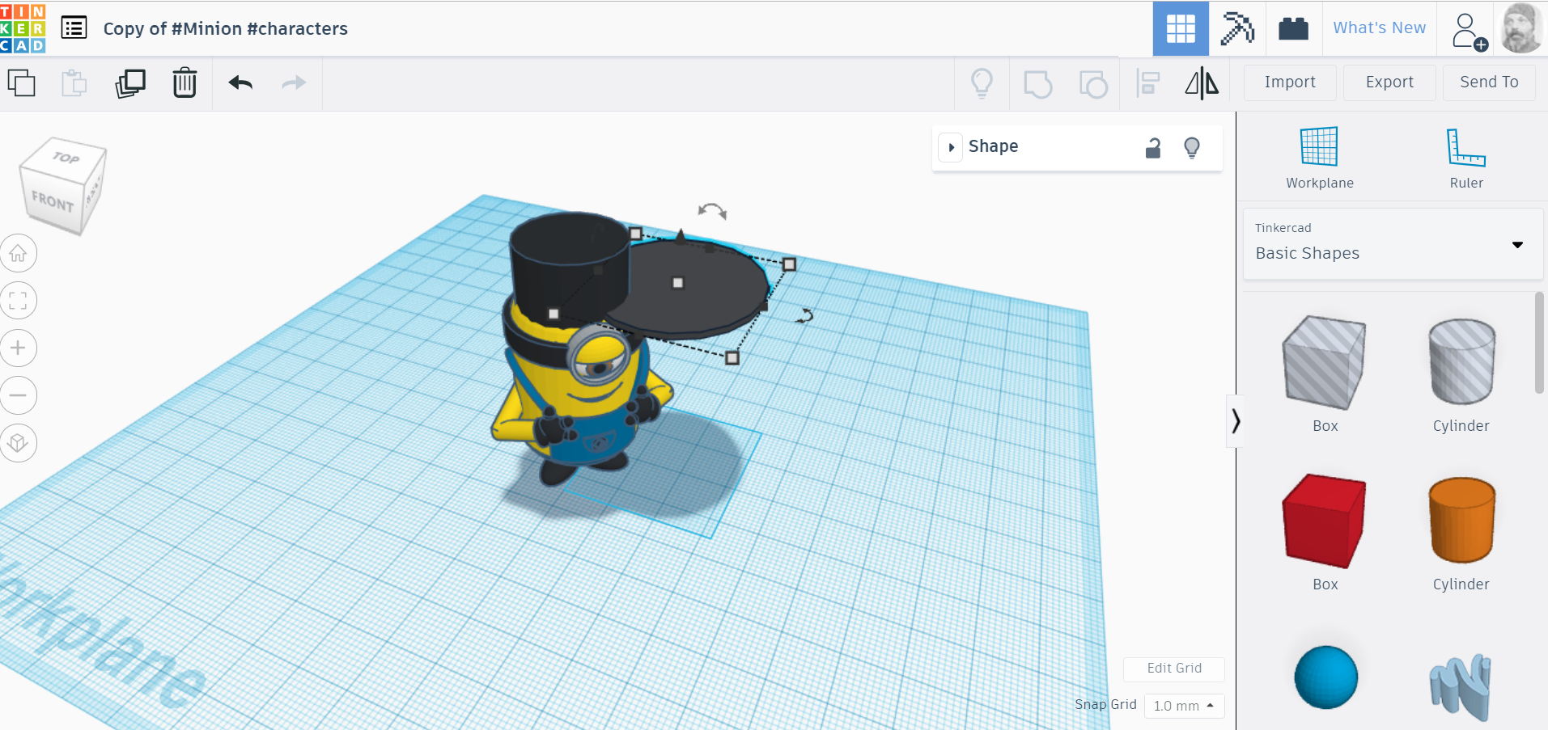Click the shapes panel scrollbar
Image resolution: width=1548 pixels, height=730 pixels.
[1539, 343]
